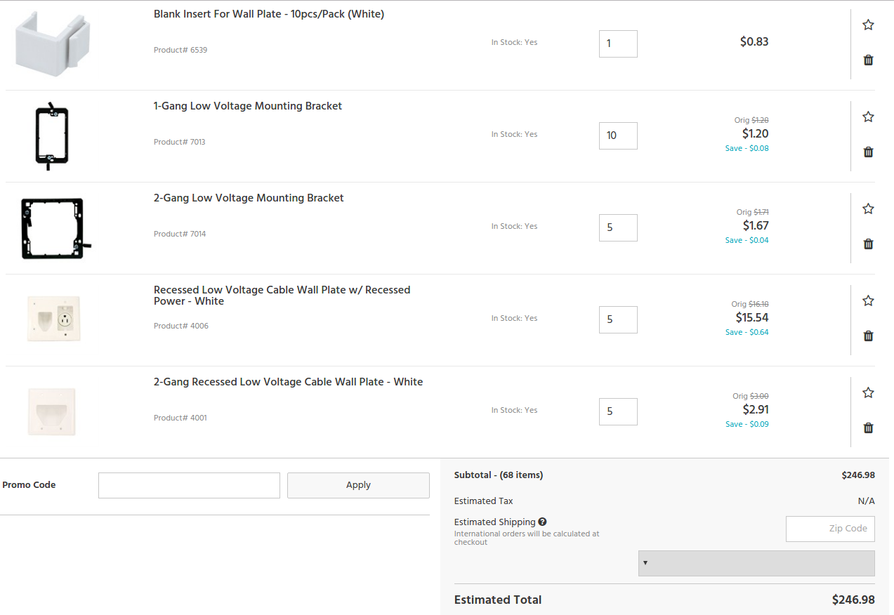Delete Blank Insert For Wall Plate from cart
This screenshot has height=615, width=894.
pyautogui.click(x=868, y=60)
